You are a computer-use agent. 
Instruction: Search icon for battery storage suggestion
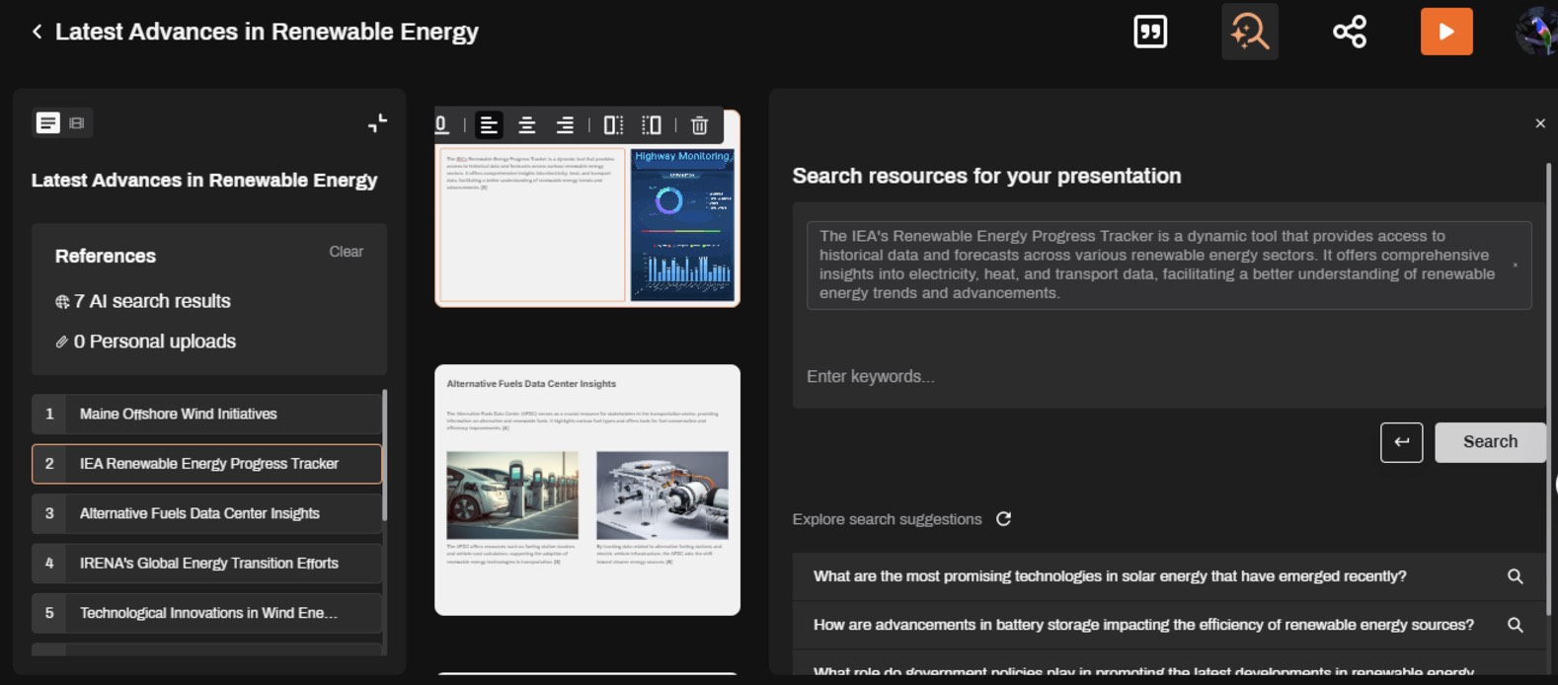coord(1516,625)
